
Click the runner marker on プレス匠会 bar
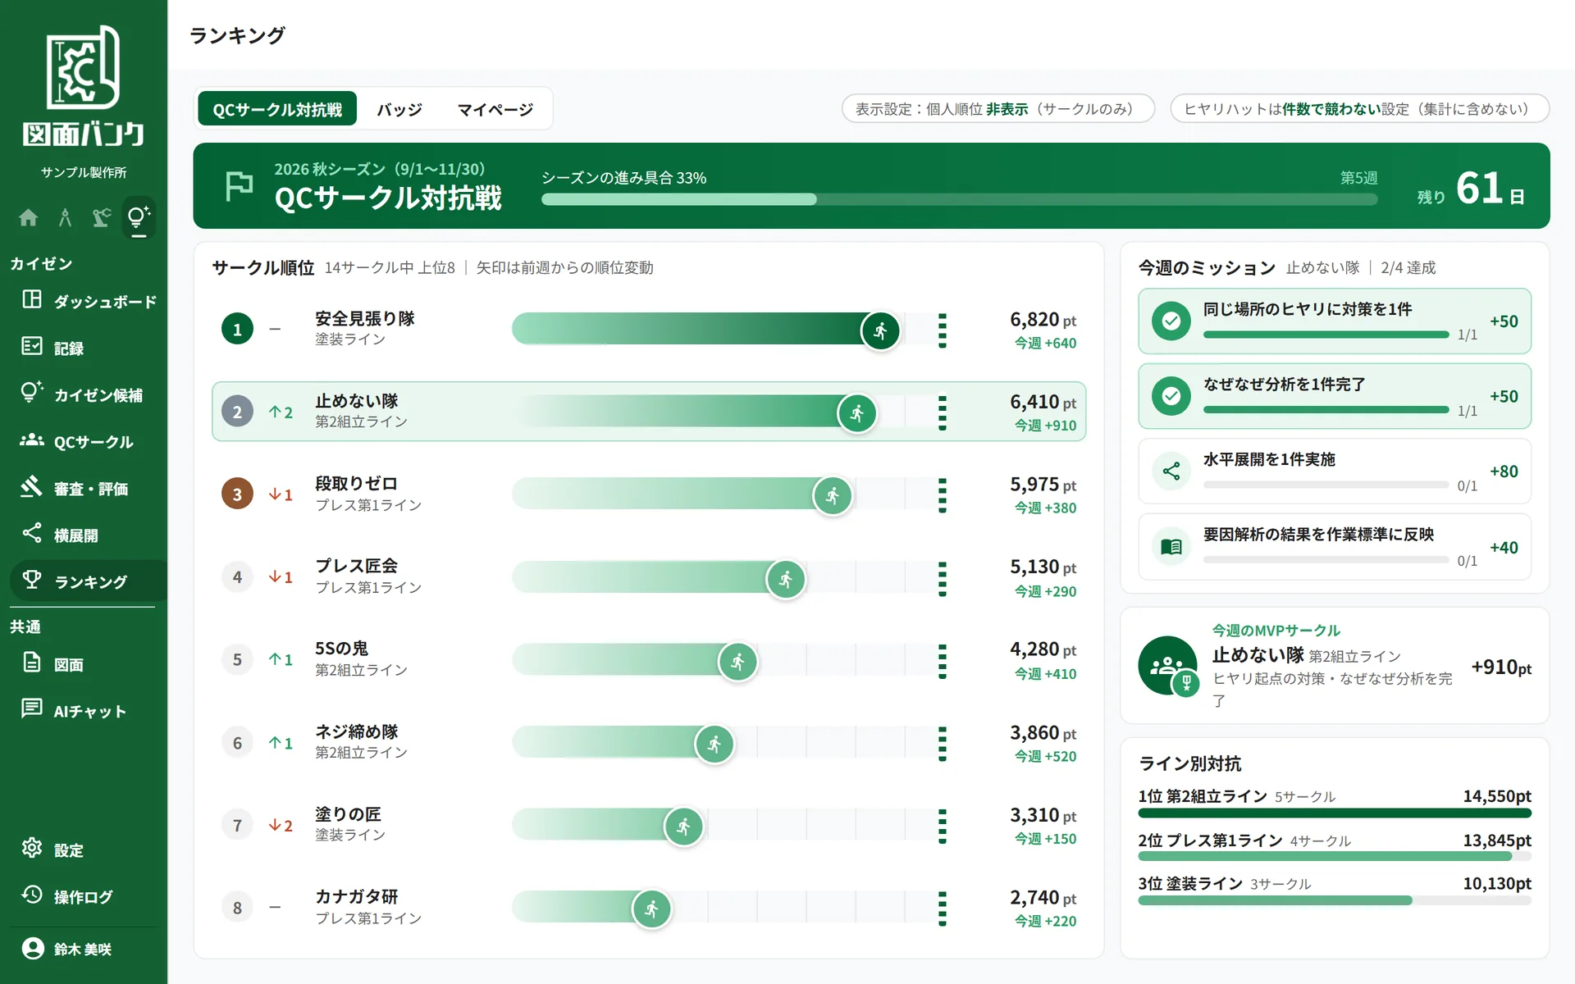click(786, 579)
